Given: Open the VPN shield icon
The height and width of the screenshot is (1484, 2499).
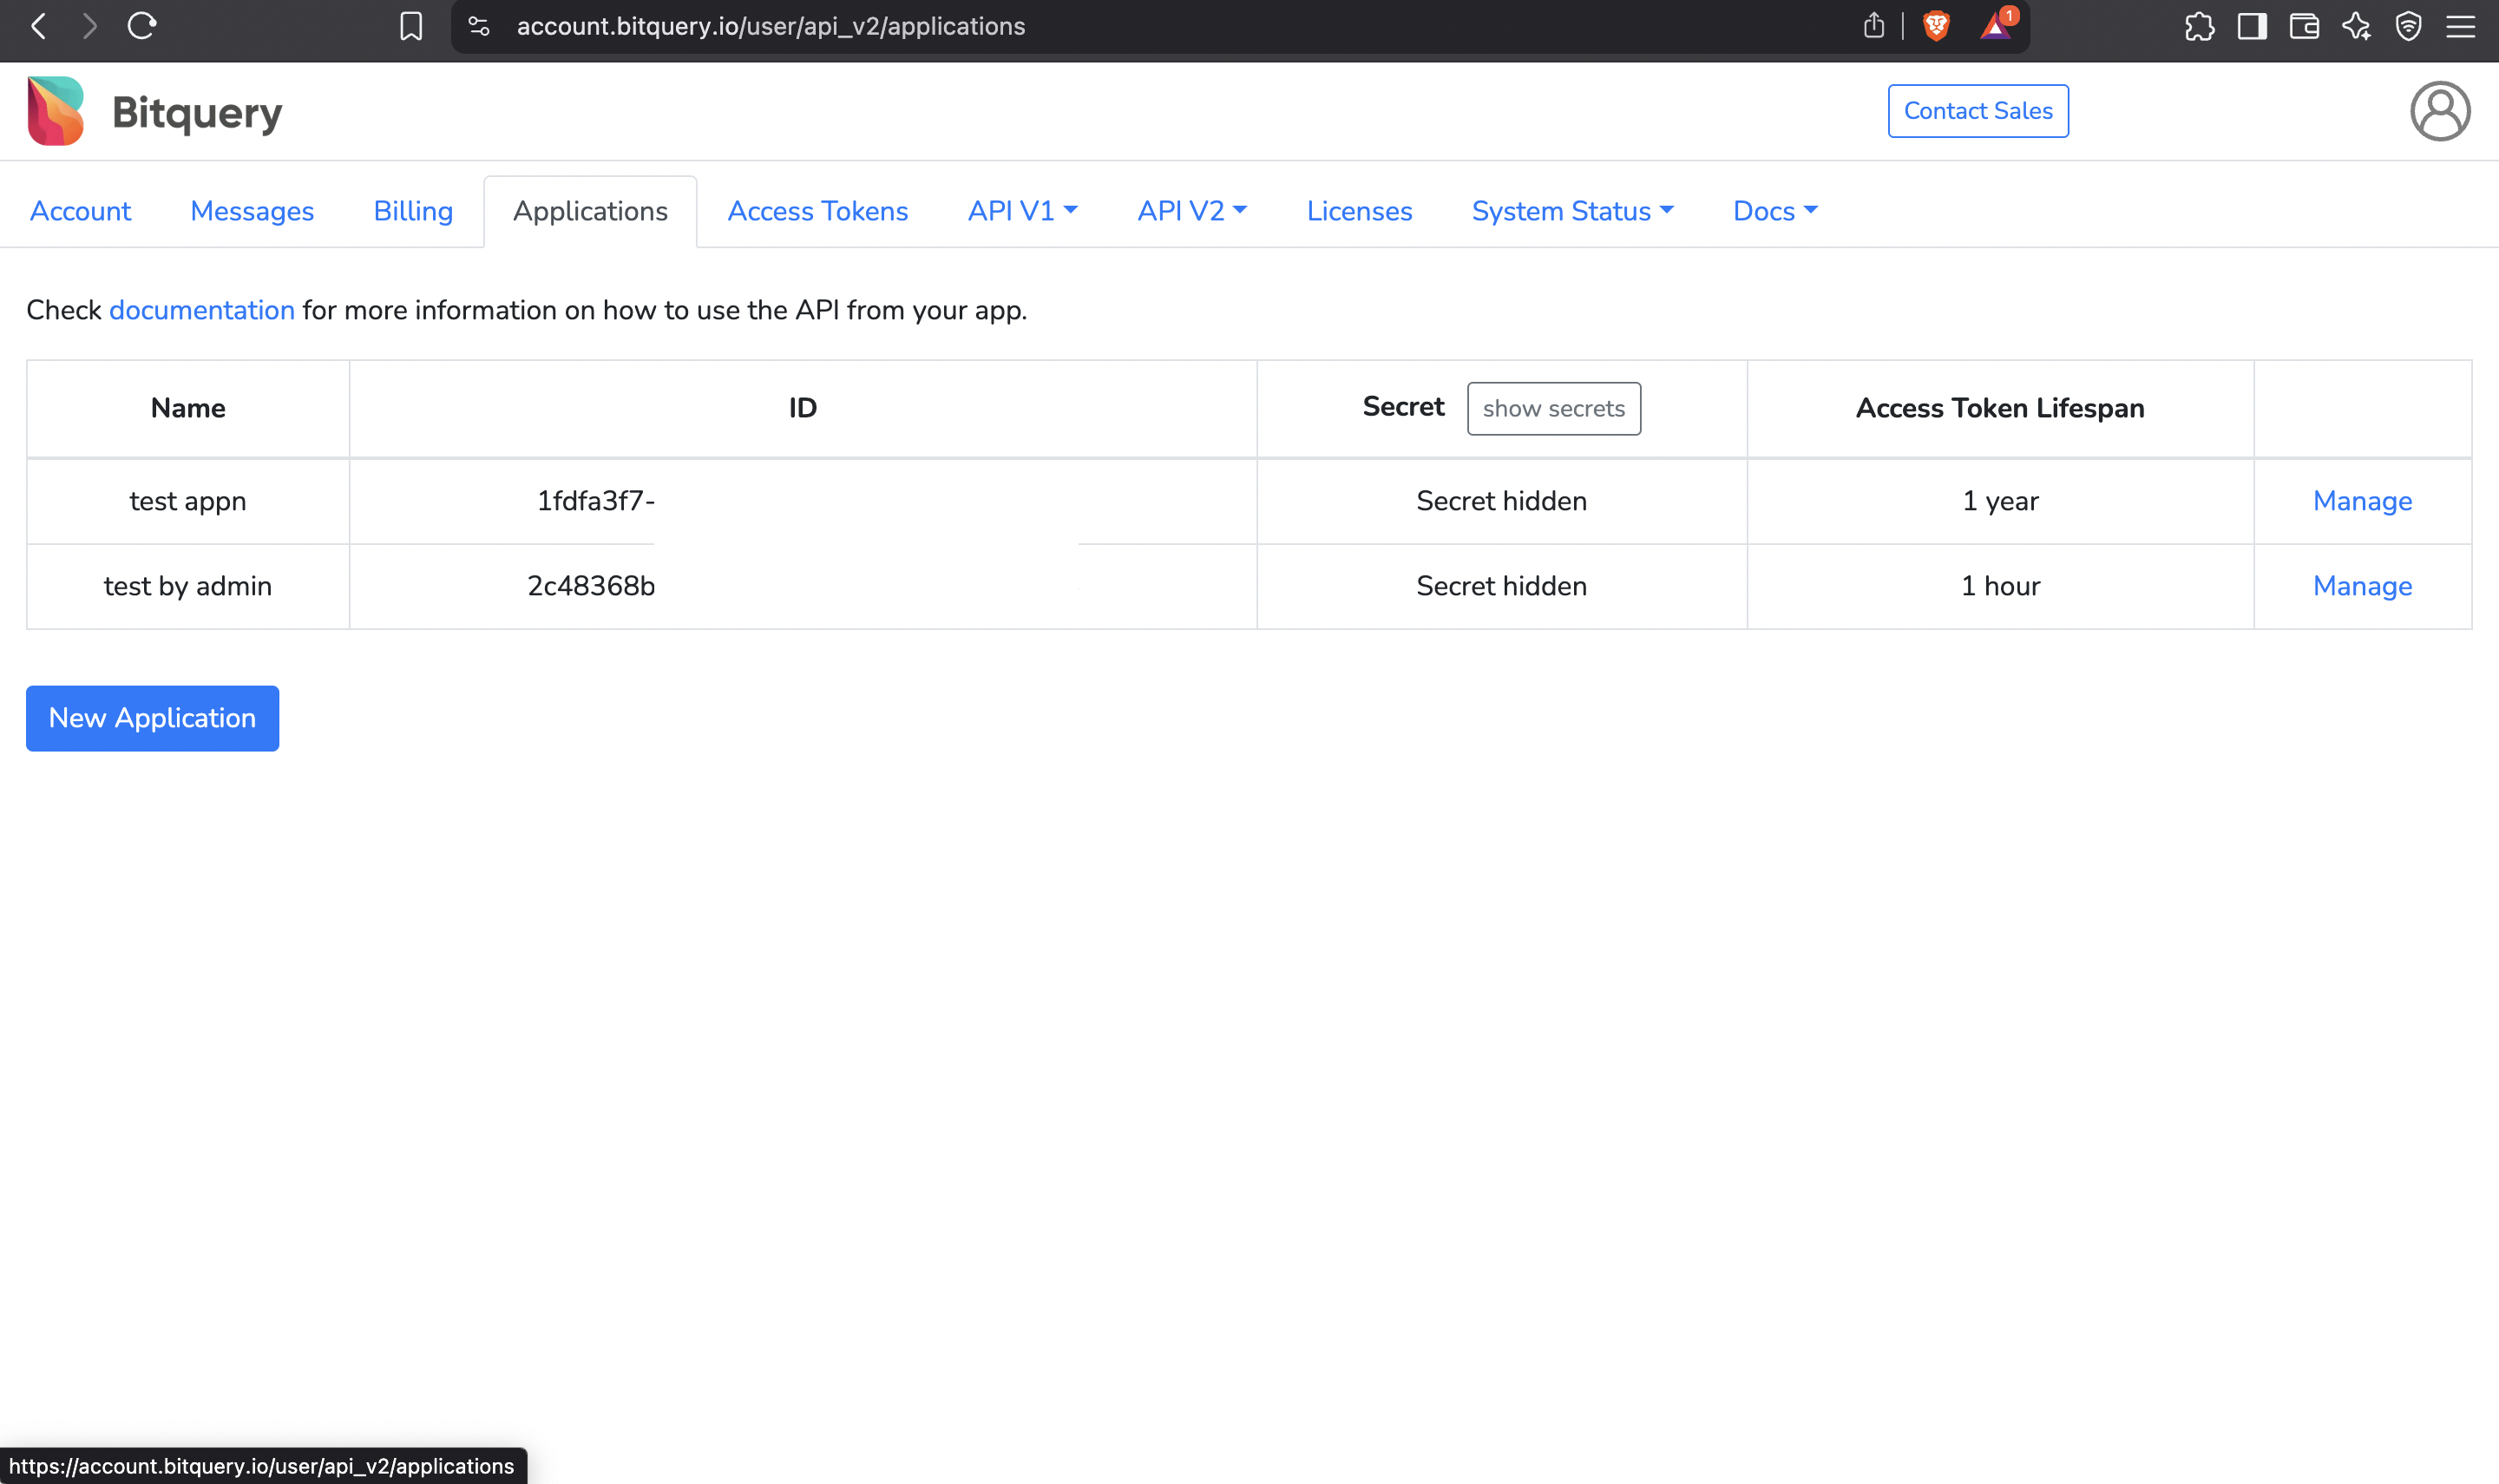Looking at the screenshot, I should [2408, 26].
